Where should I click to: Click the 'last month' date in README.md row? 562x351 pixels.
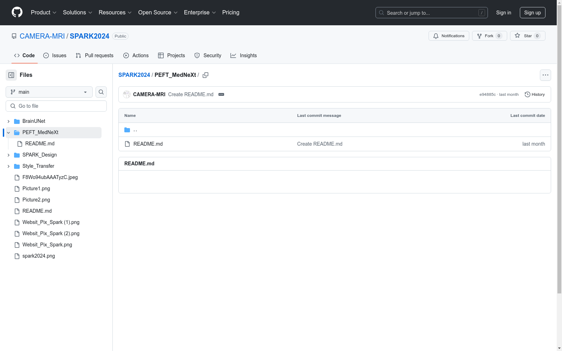[x=534, y=144]
